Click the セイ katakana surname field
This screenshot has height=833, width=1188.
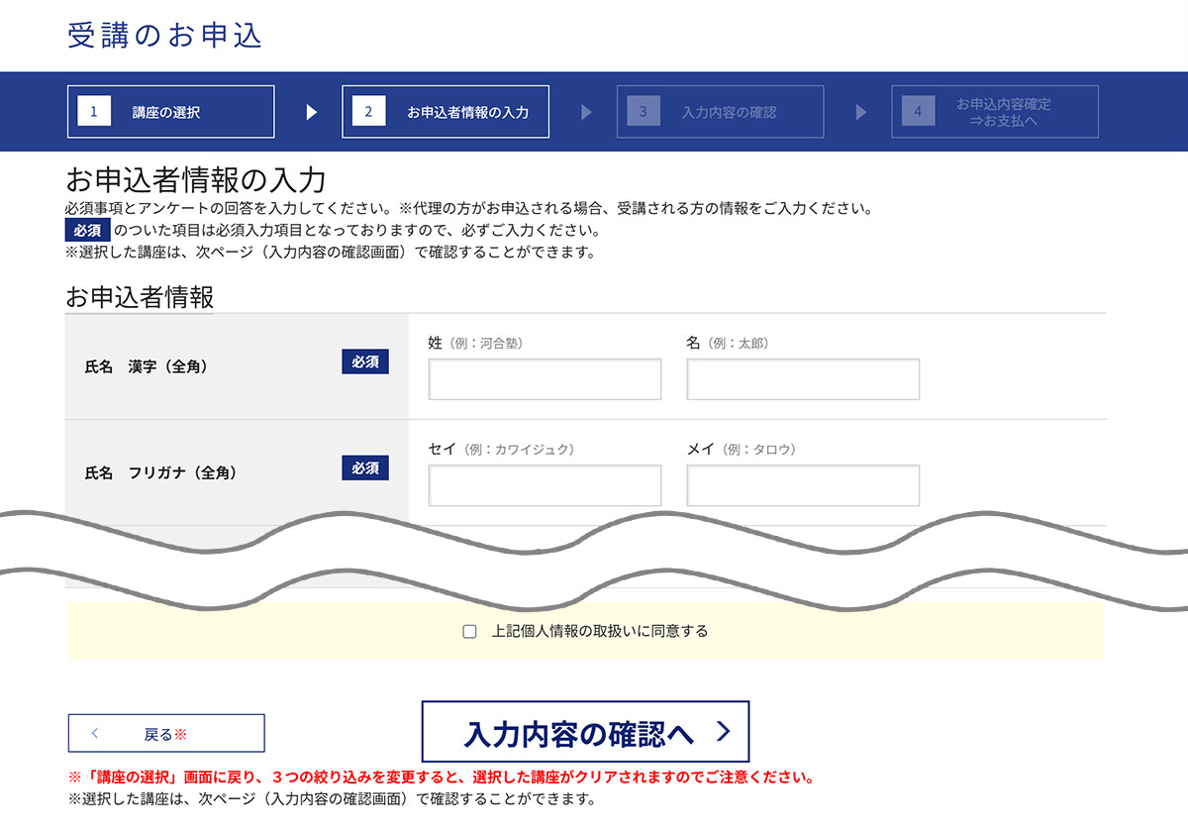[x=544, y=484]
